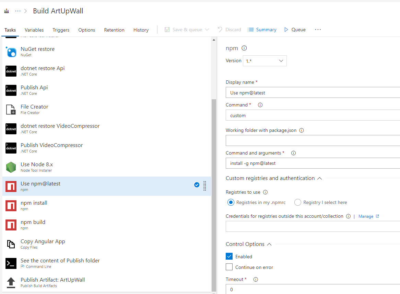Click the info icon beside npm title
Screen dimensions: 400x294
(x=244, y=48)
